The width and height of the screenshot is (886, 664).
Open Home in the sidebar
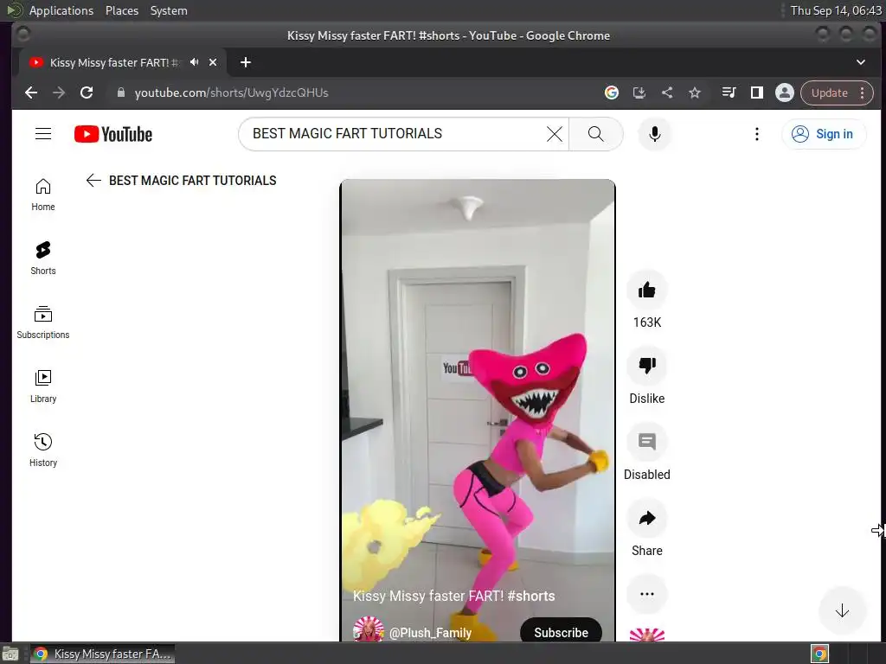(43, 195)
